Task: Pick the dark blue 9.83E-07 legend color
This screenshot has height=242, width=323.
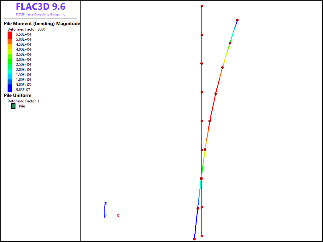Action: [10, 89]
